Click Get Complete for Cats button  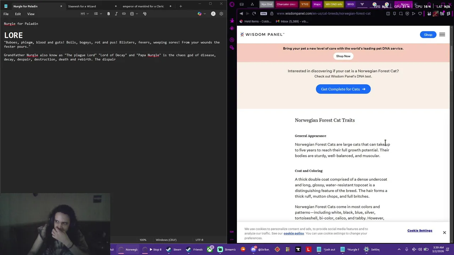343,89
